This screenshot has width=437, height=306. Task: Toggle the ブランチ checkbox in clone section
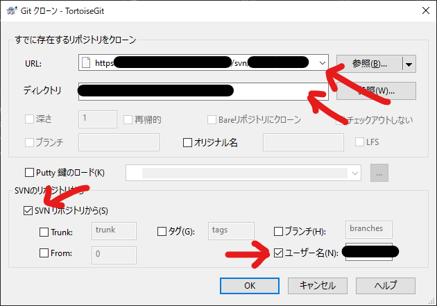point(29,142)
